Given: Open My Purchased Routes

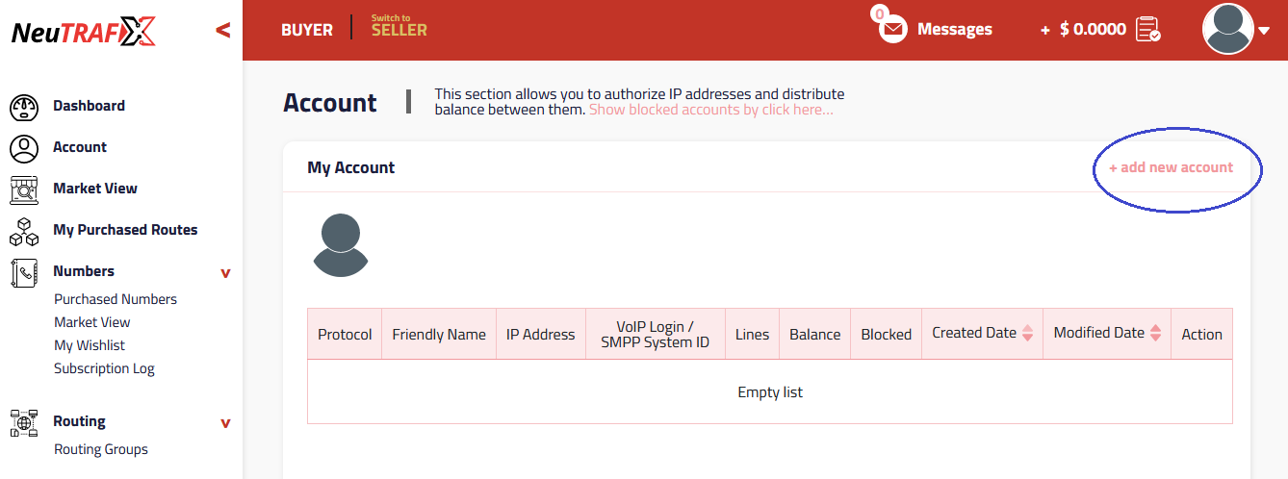Looking at the screenshot, I should point(125,230).
